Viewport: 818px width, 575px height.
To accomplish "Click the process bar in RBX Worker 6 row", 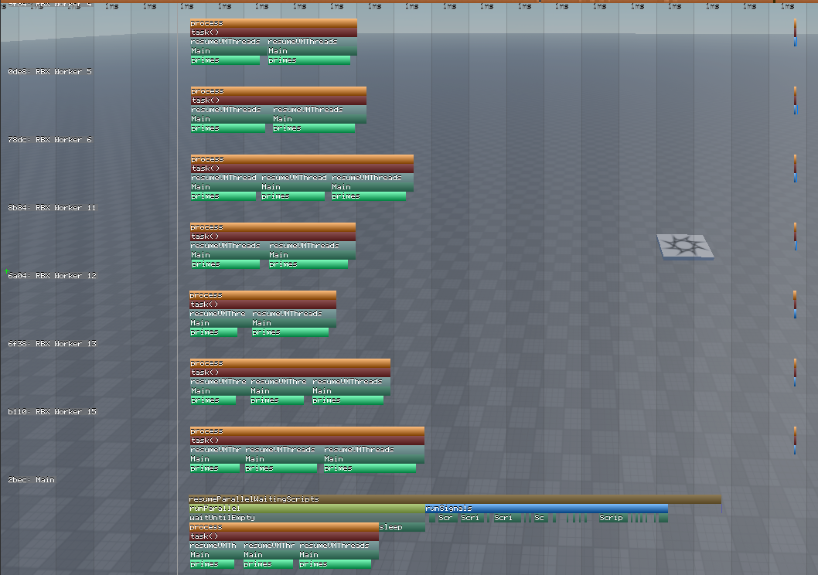I will (302, 159).
